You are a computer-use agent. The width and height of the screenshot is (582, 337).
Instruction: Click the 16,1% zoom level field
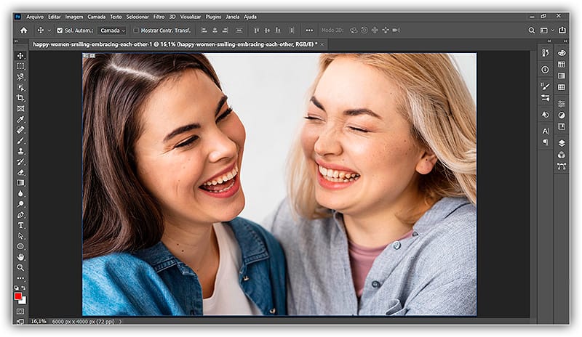click(x=39, y=322)
